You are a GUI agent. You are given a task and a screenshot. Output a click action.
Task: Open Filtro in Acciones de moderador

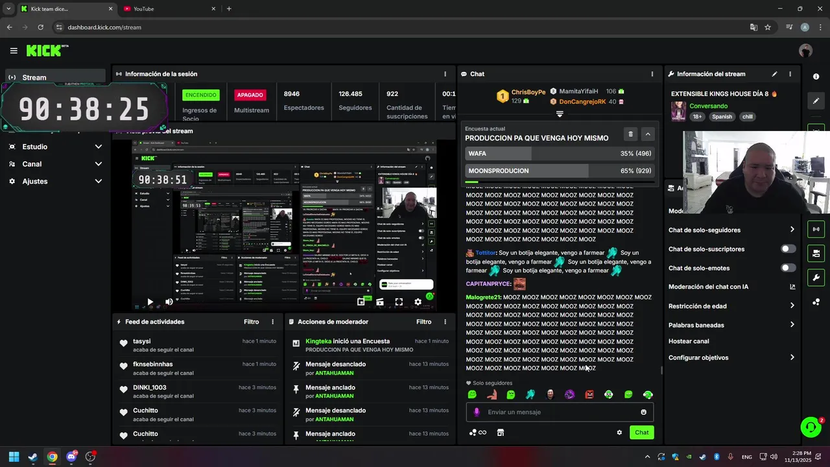pyautogui.click(x=424, y=322)
